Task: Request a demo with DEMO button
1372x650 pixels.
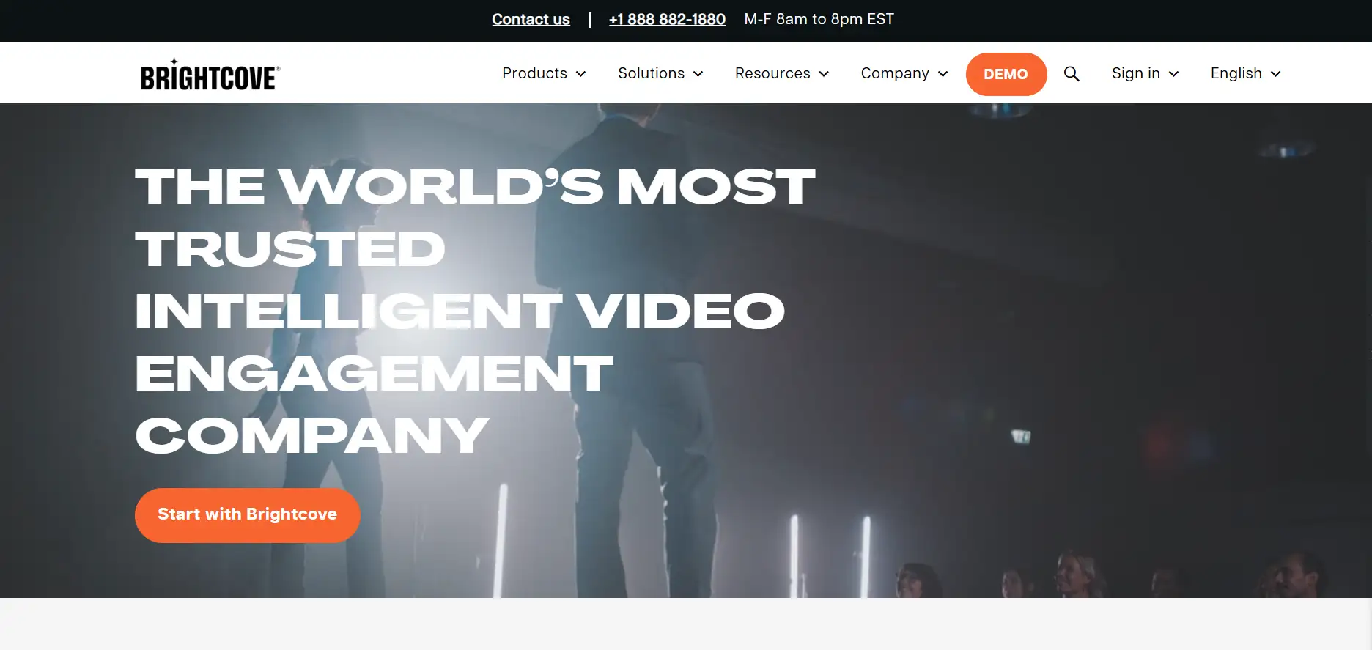Action: tap(1006, 74)
